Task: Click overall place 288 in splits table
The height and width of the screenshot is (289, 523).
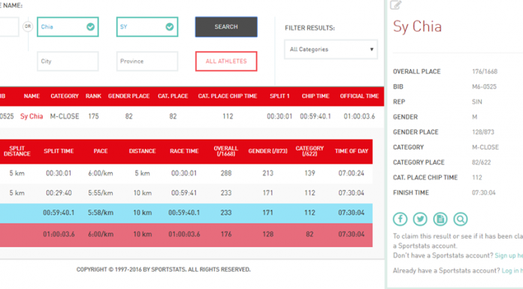Action: coord(226,173)
